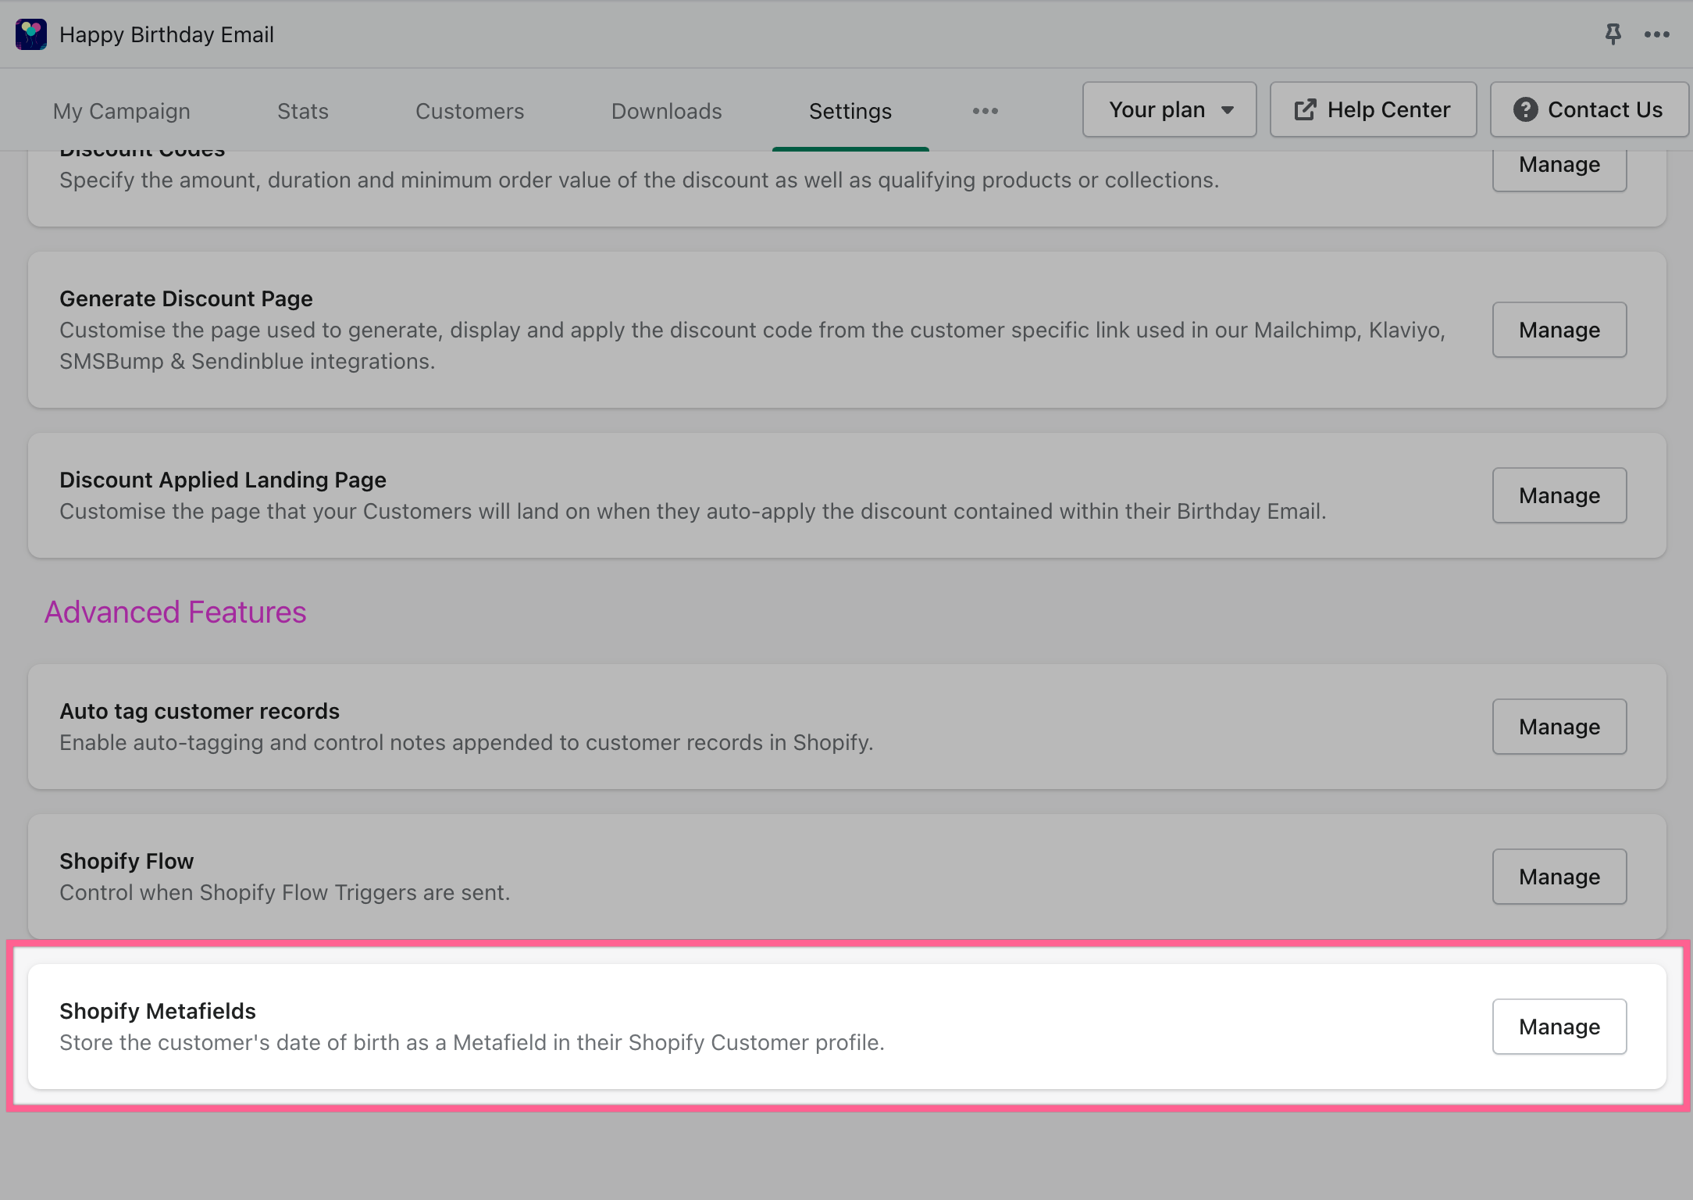Manage the Generate Discount Page section
The width and height of the screenshot is (1693, 1200).
coord(1559,330)
